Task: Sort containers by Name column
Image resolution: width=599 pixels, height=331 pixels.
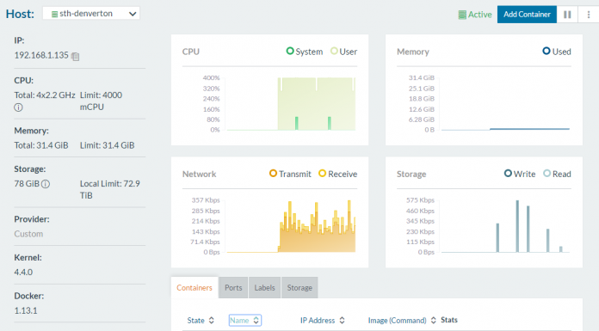Action: [x=245, y=321]
